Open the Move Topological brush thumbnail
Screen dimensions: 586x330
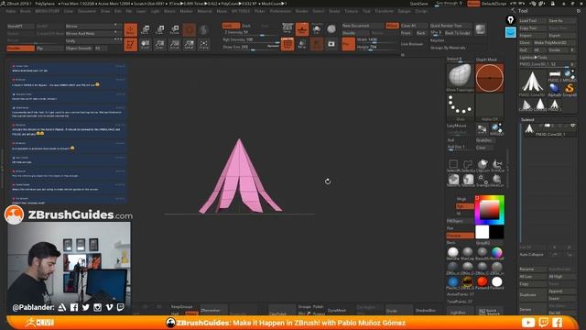460,77
